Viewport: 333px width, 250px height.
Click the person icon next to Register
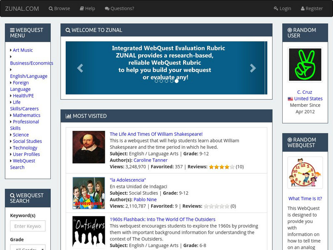[x=302, y=8]
